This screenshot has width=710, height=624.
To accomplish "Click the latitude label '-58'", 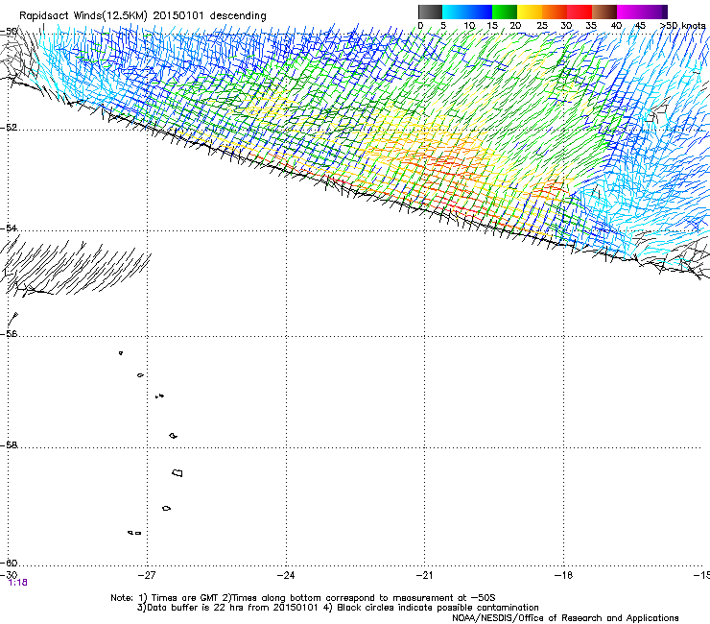I will 9,445.
